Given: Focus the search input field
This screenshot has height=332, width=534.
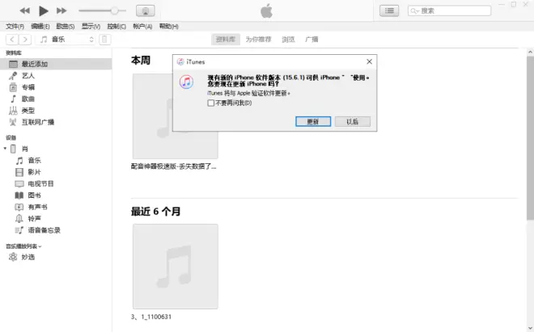Looking at the screenshot, I should (x=449, y=11).
